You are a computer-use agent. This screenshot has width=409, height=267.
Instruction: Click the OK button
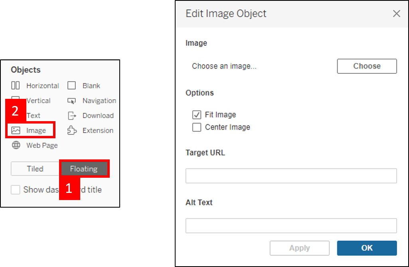[x=367, y=248]
